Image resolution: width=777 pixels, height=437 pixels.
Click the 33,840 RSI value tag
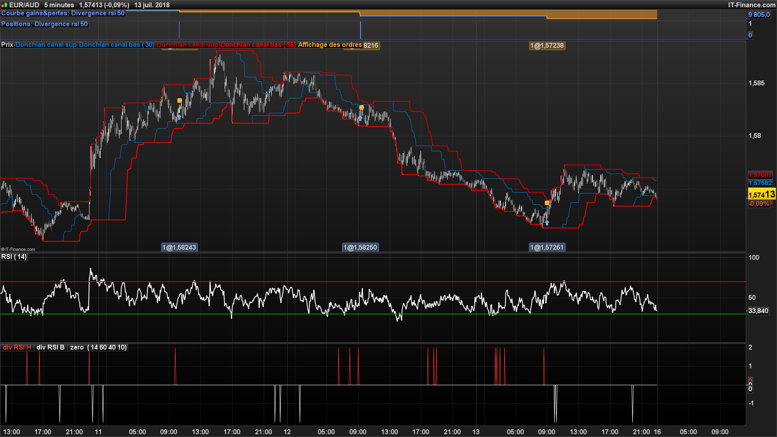point(758,311)
